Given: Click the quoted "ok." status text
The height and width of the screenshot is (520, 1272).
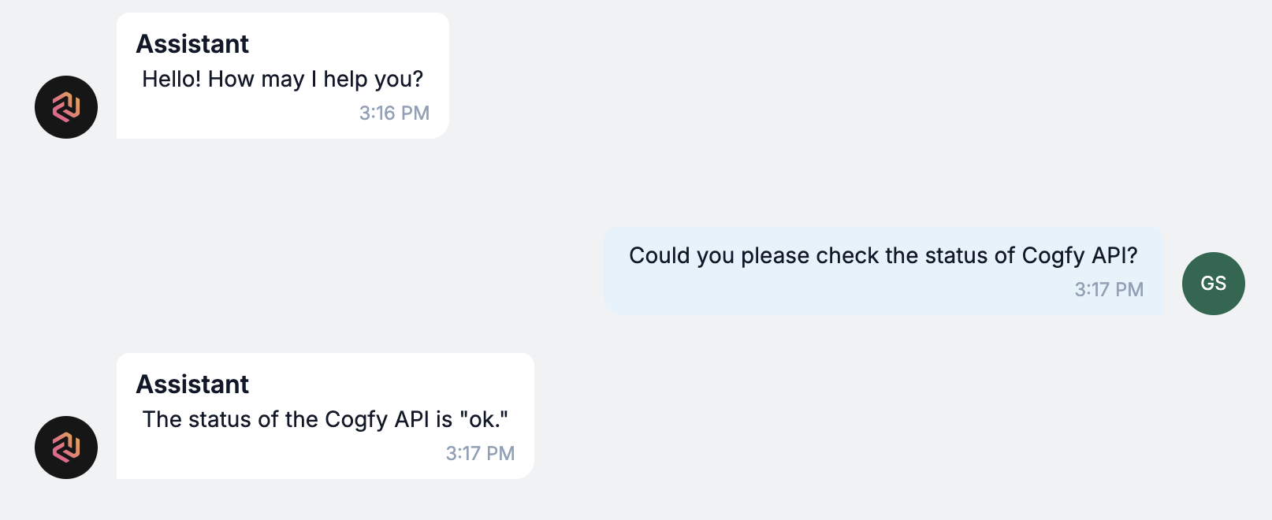Looking at the screenshot, I should tap(484, 419).
